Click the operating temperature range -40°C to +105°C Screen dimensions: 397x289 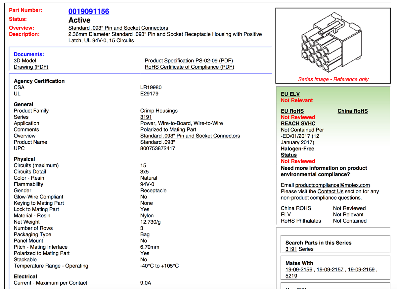tap(159, 266)
